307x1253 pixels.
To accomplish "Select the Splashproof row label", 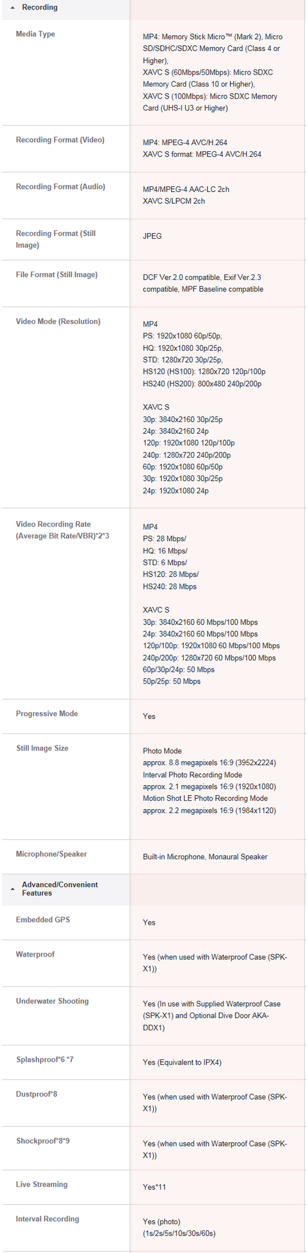I will pyautogui.click(x=45, y=1059).
